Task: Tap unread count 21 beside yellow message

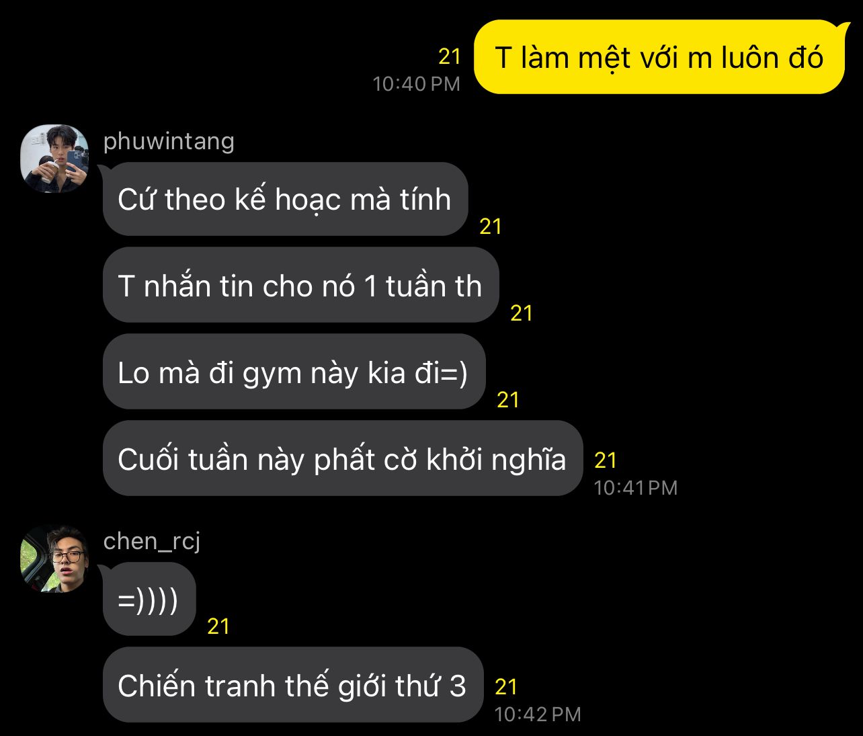Action: pos(450,57)
